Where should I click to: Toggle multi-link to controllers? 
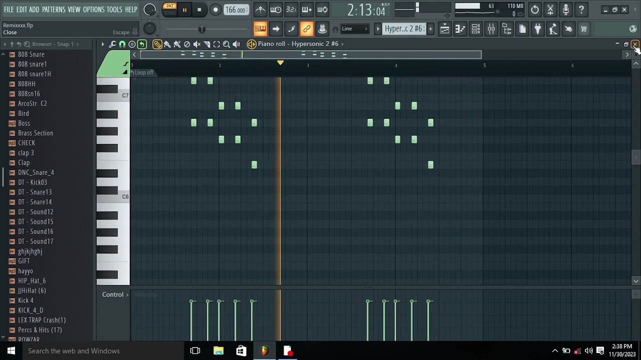coord(307,29)
